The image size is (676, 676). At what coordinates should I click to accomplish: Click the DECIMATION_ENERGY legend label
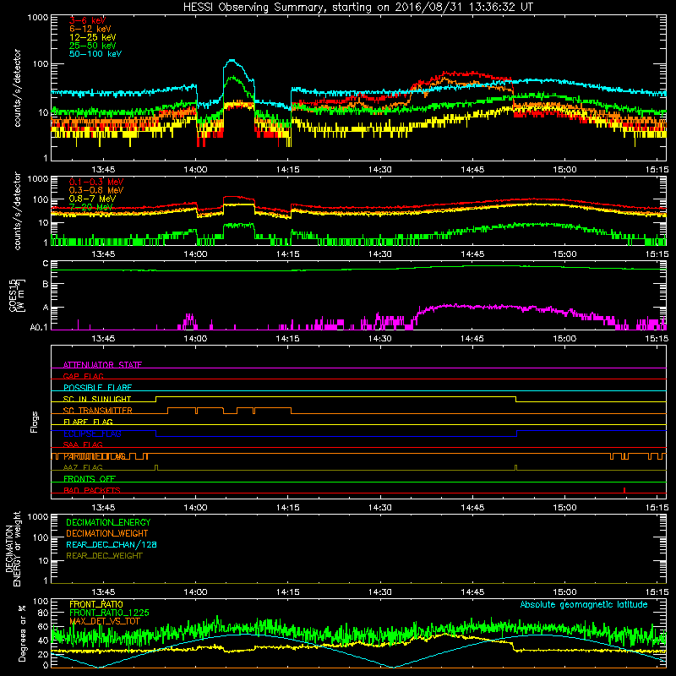click(108, 522)
